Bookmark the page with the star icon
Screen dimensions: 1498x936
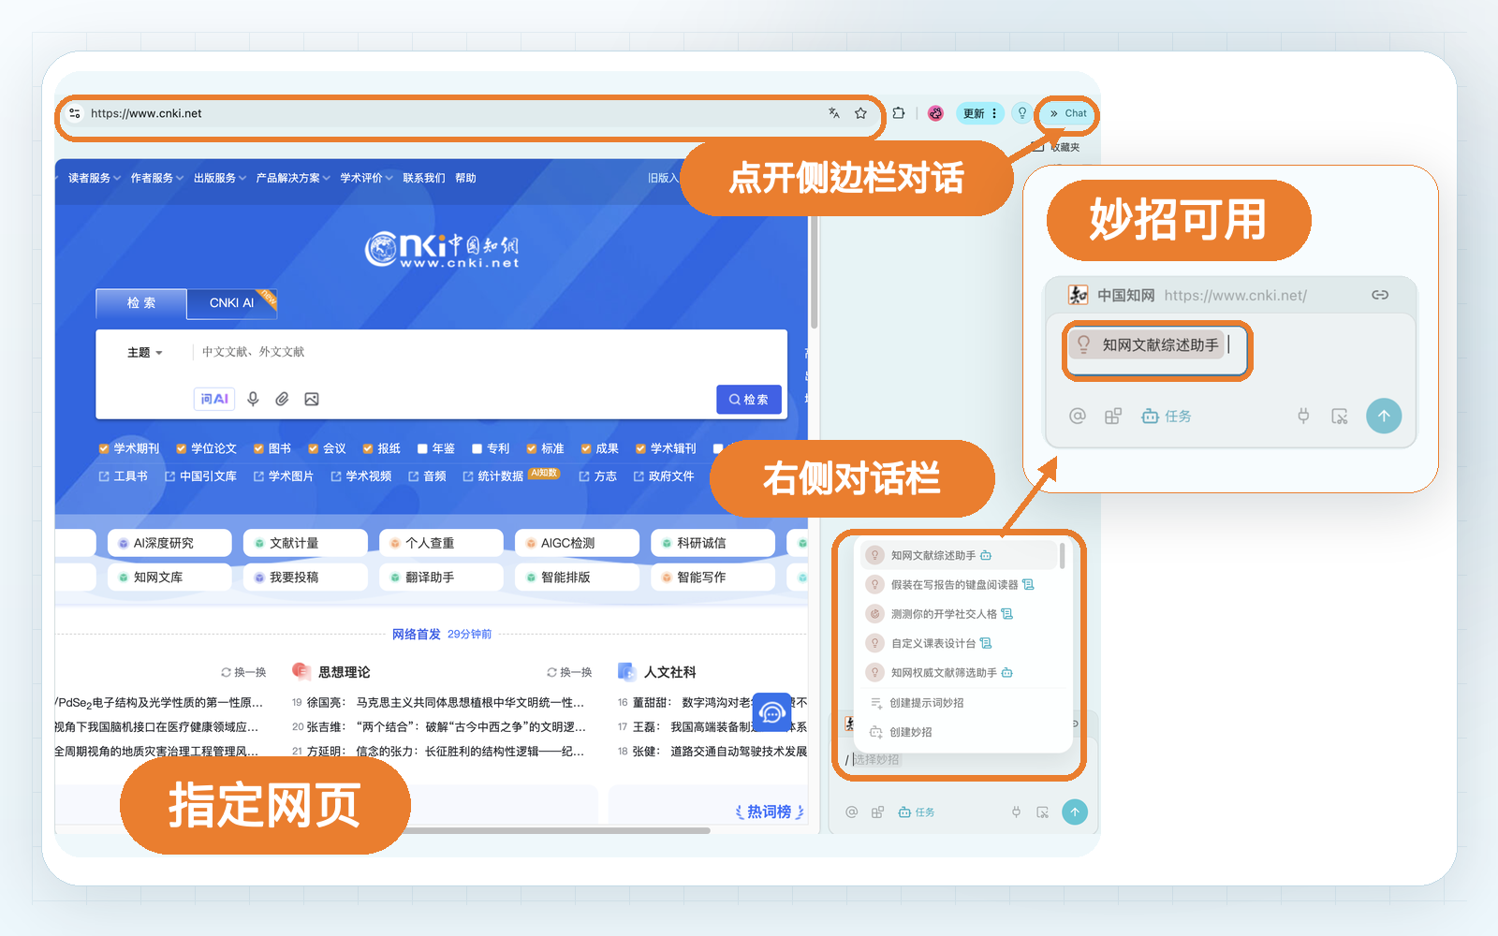coord(860,113)
